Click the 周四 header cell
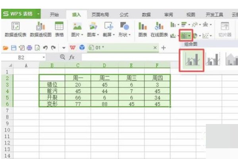The image size is (238, 159). [157, 78]
